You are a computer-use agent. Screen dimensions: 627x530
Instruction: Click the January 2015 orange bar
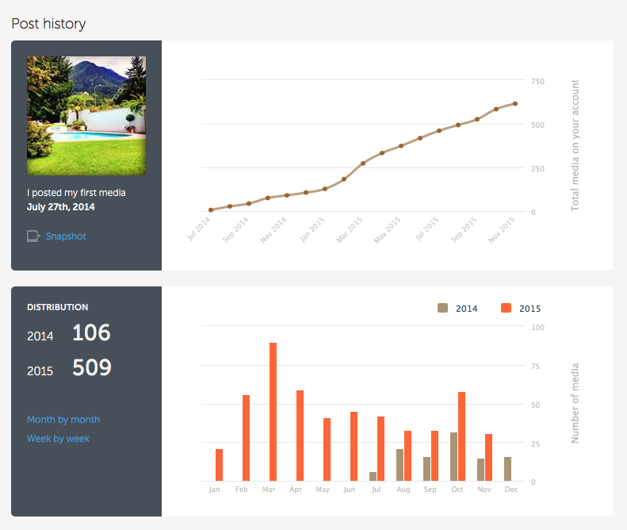[219, 465]
